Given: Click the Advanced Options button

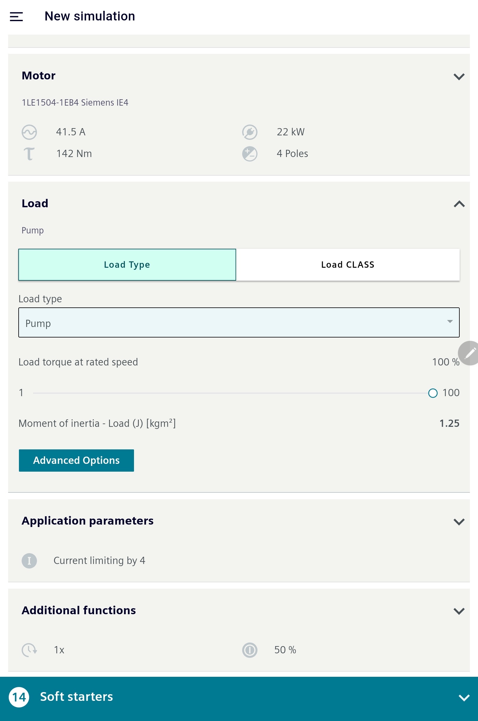Looking at the screenshot, I should click(76, 461).
